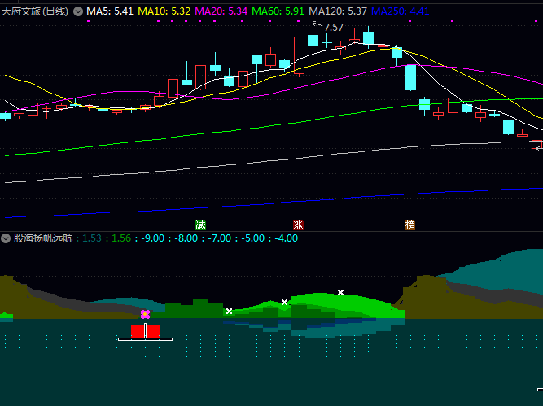Click the magenta flower signal marker
This screenshot has height=406, width=543.
click(x=145, y=314)
